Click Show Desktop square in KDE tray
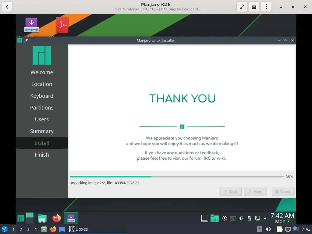This screenshot has height=234, width=312. point(204,218)
